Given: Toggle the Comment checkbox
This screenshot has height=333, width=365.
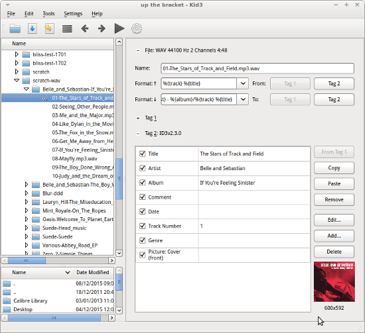Looking at the screenshot, I should pos(142,197).
